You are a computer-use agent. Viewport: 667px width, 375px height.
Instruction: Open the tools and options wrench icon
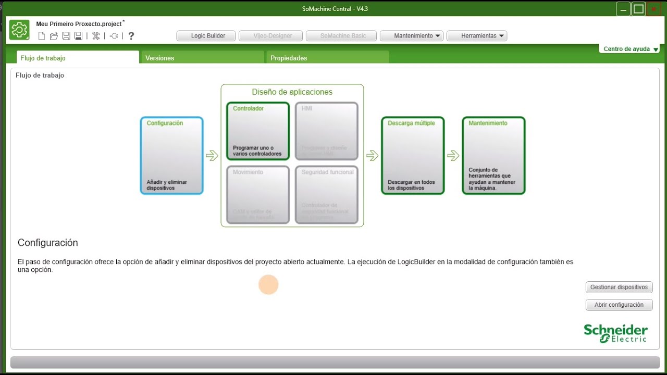pos(96,36)
